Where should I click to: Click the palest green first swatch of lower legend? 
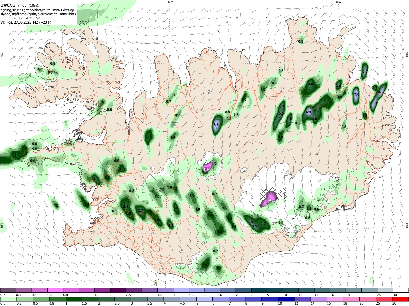(x=9, y=299)
